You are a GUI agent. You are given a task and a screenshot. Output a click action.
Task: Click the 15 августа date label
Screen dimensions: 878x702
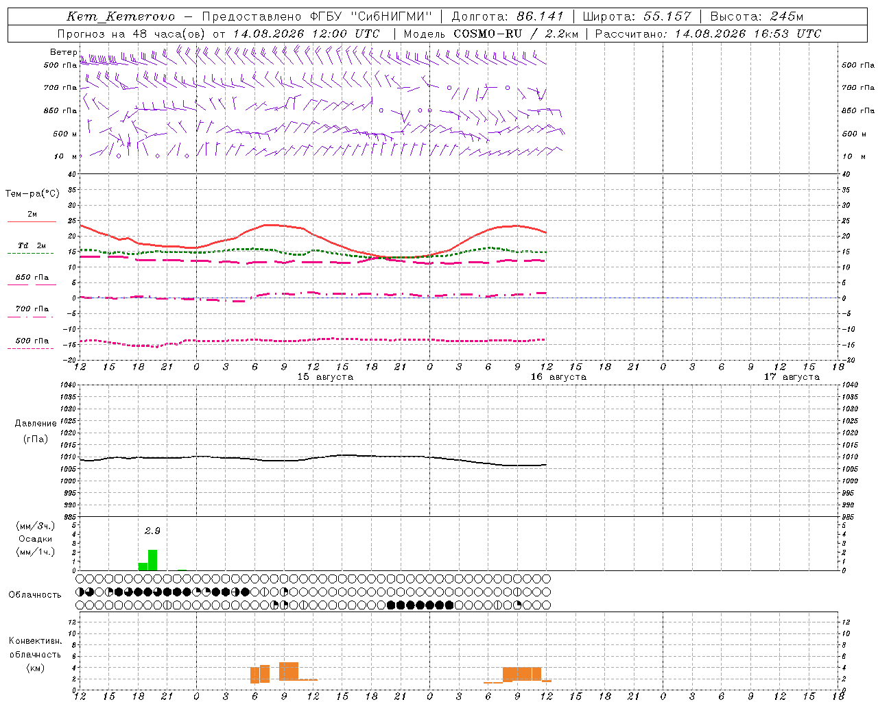325,377
